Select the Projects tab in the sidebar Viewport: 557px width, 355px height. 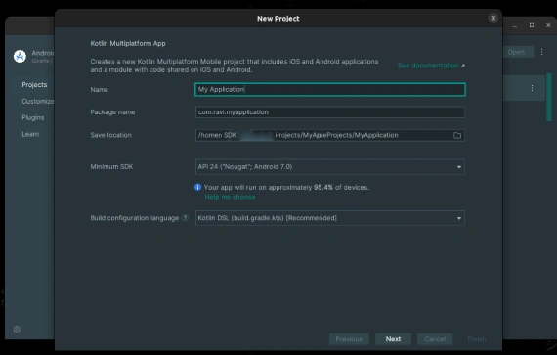tap(34, 84)
